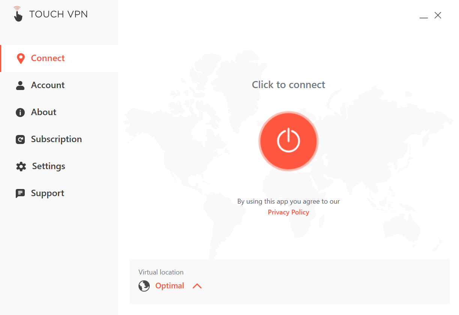Viewport: 459px width, 315px height.
Task: Close the Touch VPN window
Action: 438,15
